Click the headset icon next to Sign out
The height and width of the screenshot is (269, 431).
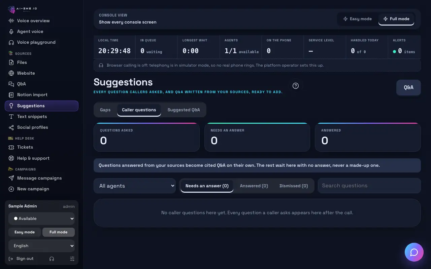tap(52, 259)
